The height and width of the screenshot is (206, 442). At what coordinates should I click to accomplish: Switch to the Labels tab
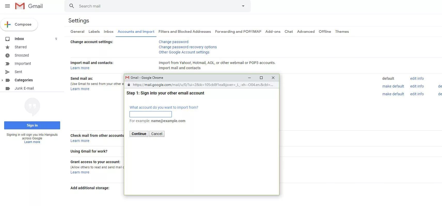tap(94, 31)
